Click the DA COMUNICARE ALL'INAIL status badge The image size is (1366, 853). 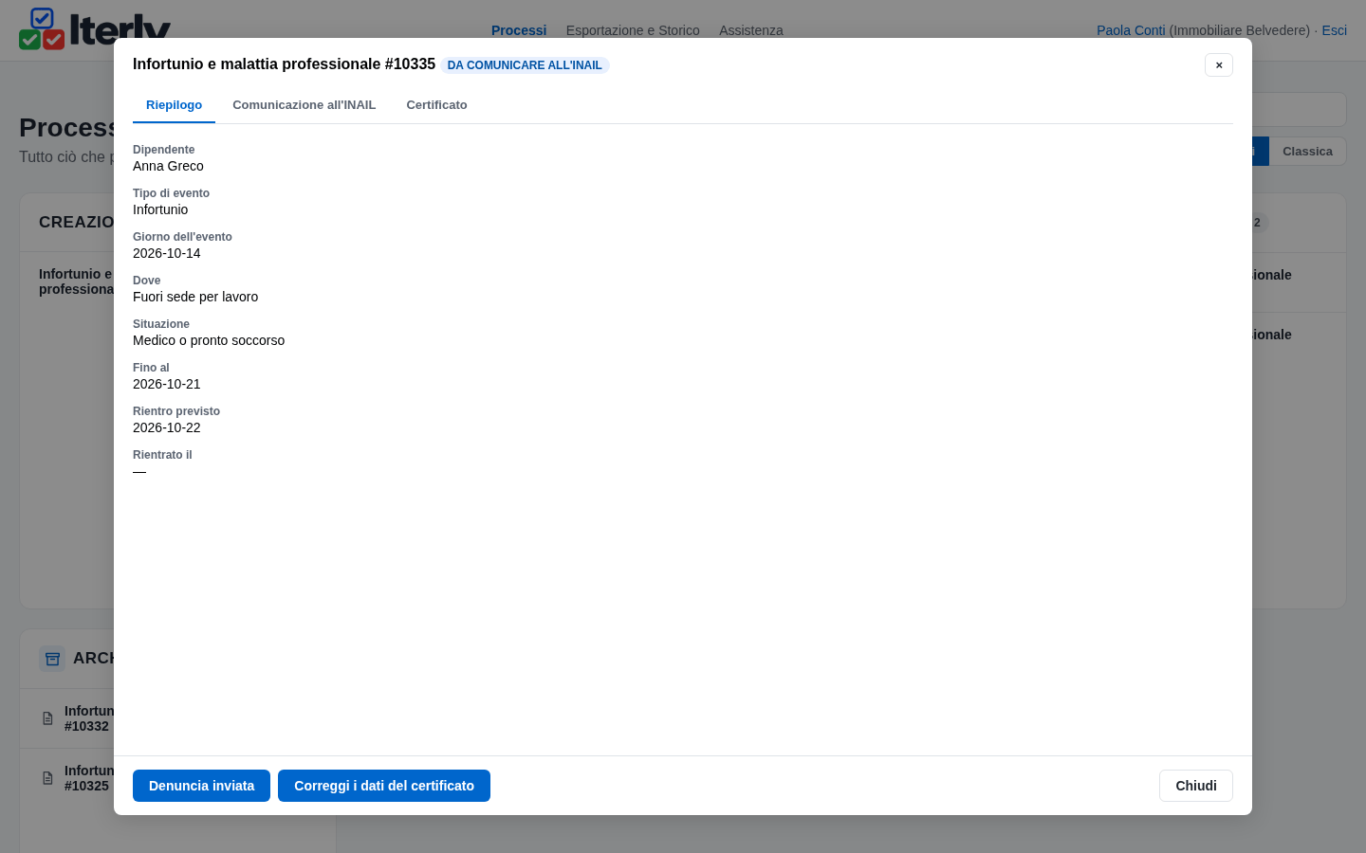point(525,65)
